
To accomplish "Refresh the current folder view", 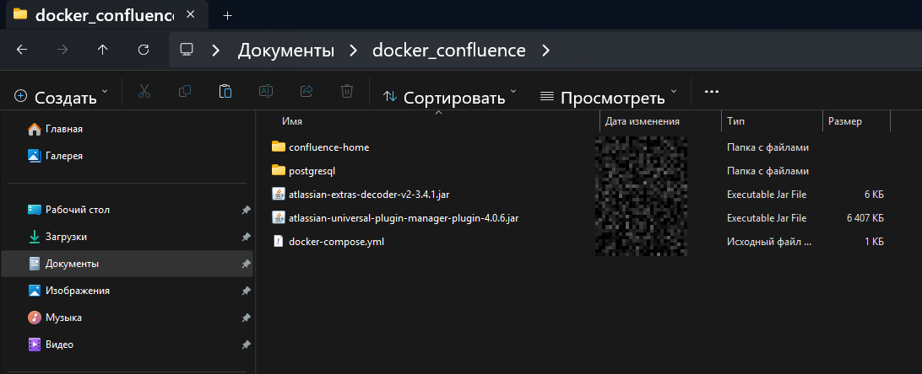I will [x=144, y=50].
